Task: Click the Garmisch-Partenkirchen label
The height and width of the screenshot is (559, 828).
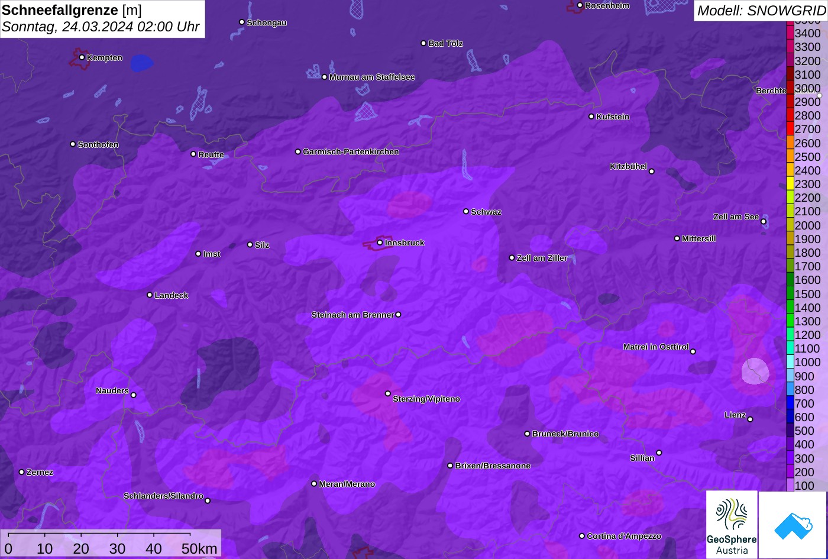Action: click(351, 151)
